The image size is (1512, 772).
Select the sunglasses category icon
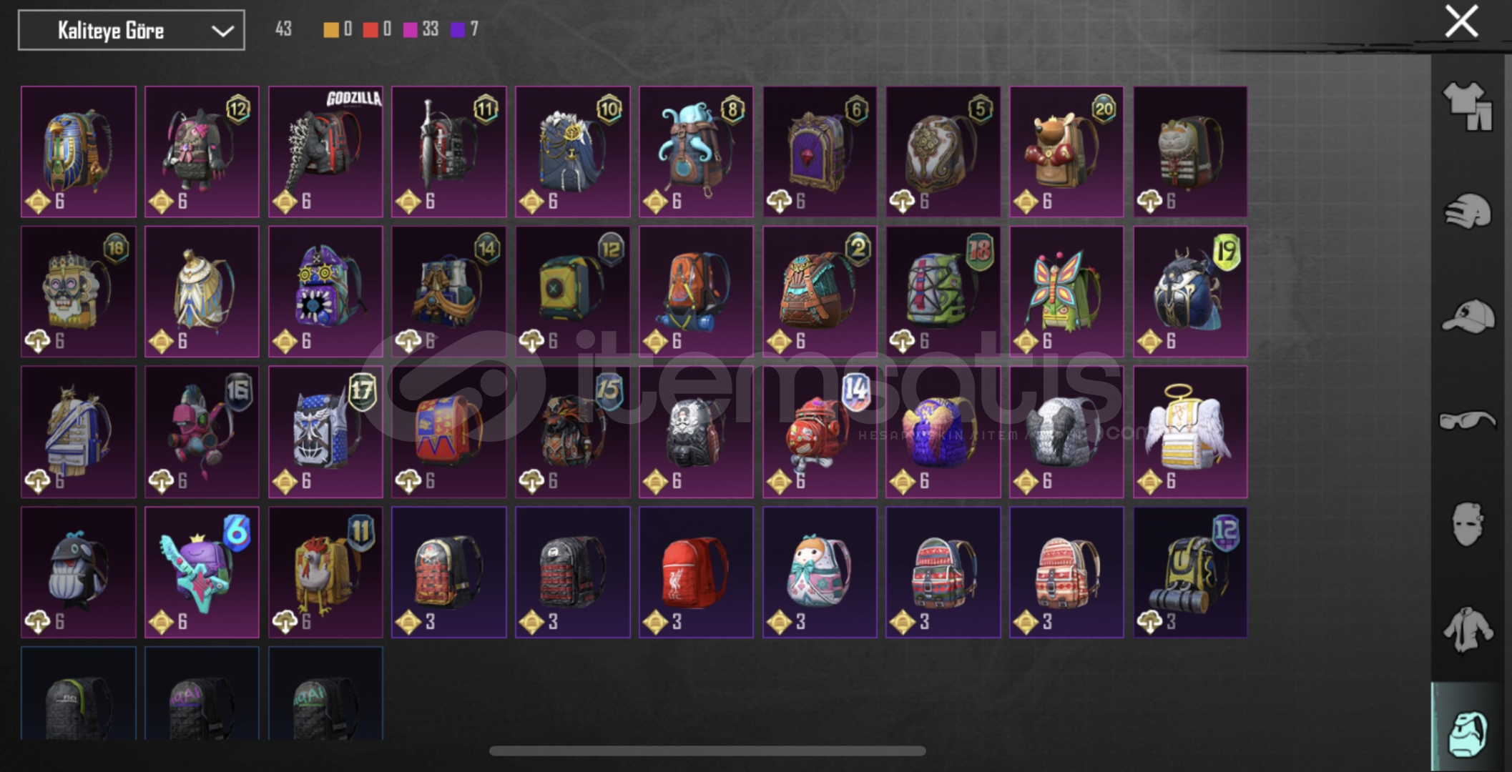point(1467,420)
